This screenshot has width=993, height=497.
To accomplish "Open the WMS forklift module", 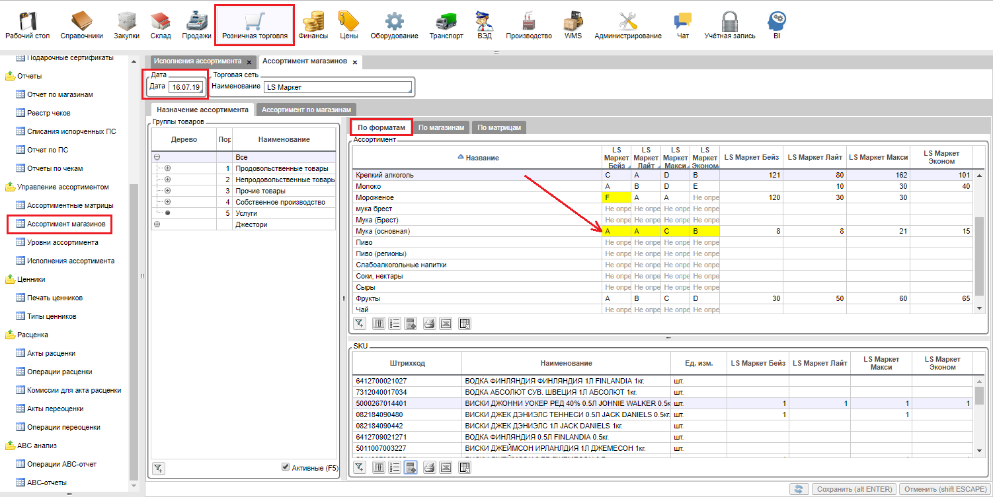I will [573, 25].
